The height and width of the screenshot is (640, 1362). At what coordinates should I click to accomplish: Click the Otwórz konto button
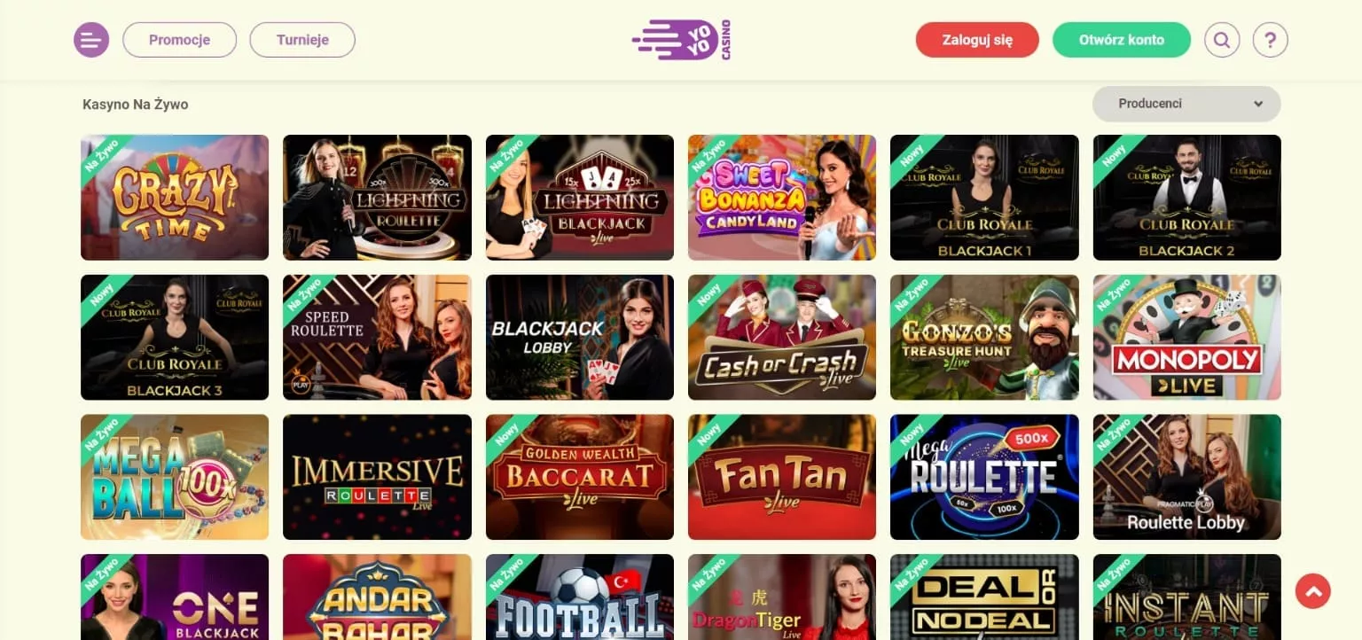[x=1122, y=40]
